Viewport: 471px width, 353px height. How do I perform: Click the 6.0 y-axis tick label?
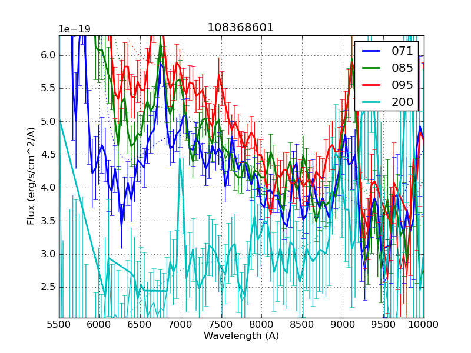(x=47, y=55)
